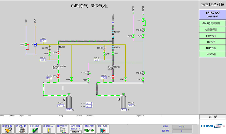The image size is (226, 134).
Task: Toggle the red HPIA valve
Action: coord(58,76)
